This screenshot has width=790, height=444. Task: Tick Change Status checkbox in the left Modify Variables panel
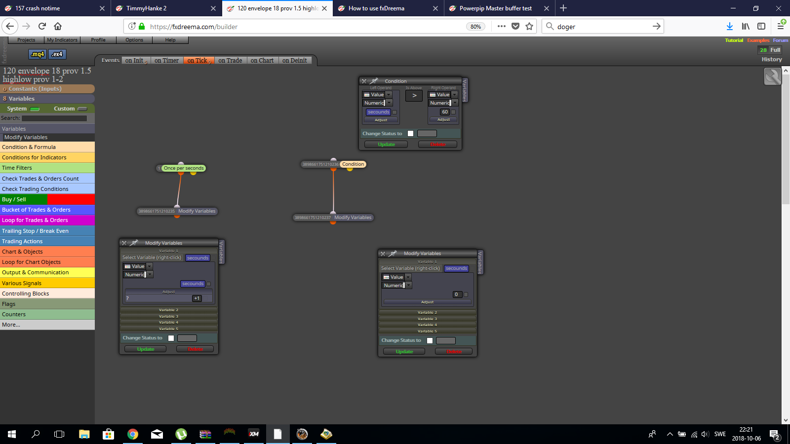point(171,338)
